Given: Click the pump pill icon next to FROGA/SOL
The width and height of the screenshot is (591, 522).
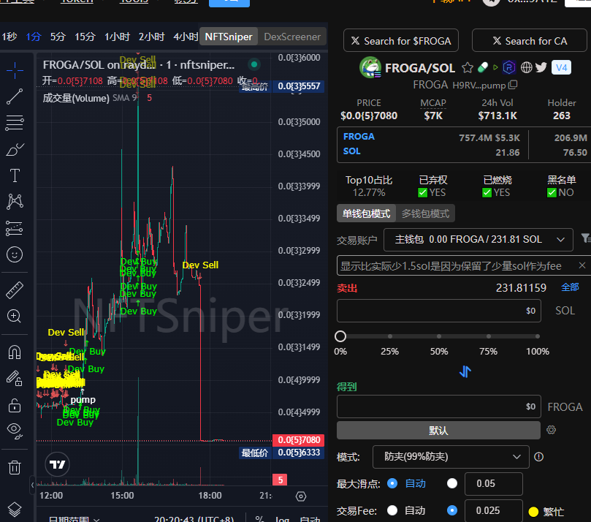Looking at the screenshot, I should coord(482,67).
